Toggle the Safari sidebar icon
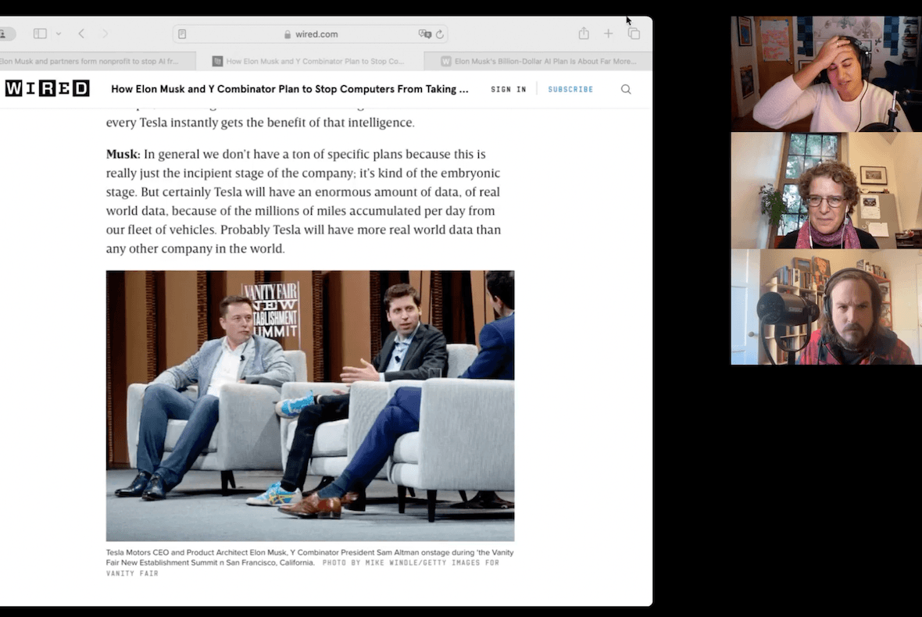Screen dimensions: 922x617 click(40, 34)
